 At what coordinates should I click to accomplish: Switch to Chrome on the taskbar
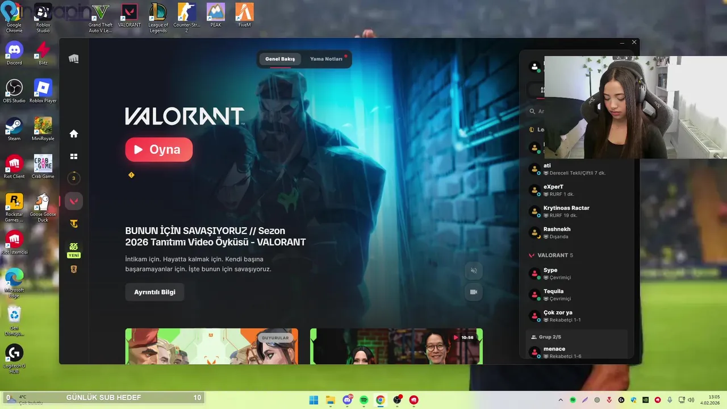[381, 400]
